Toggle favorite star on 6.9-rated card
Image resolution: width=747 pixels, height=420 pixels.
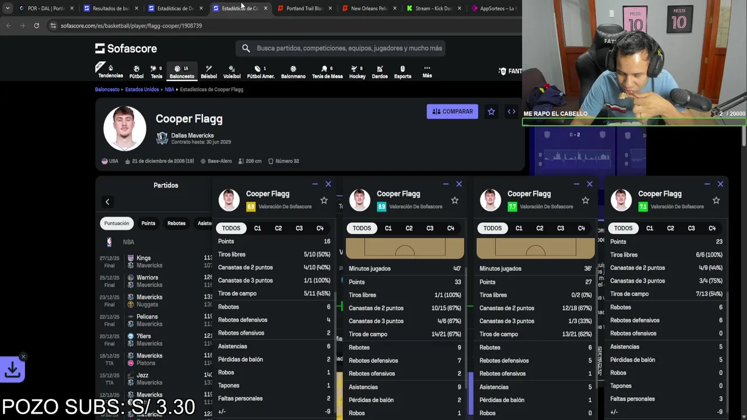tap(324, 200)
